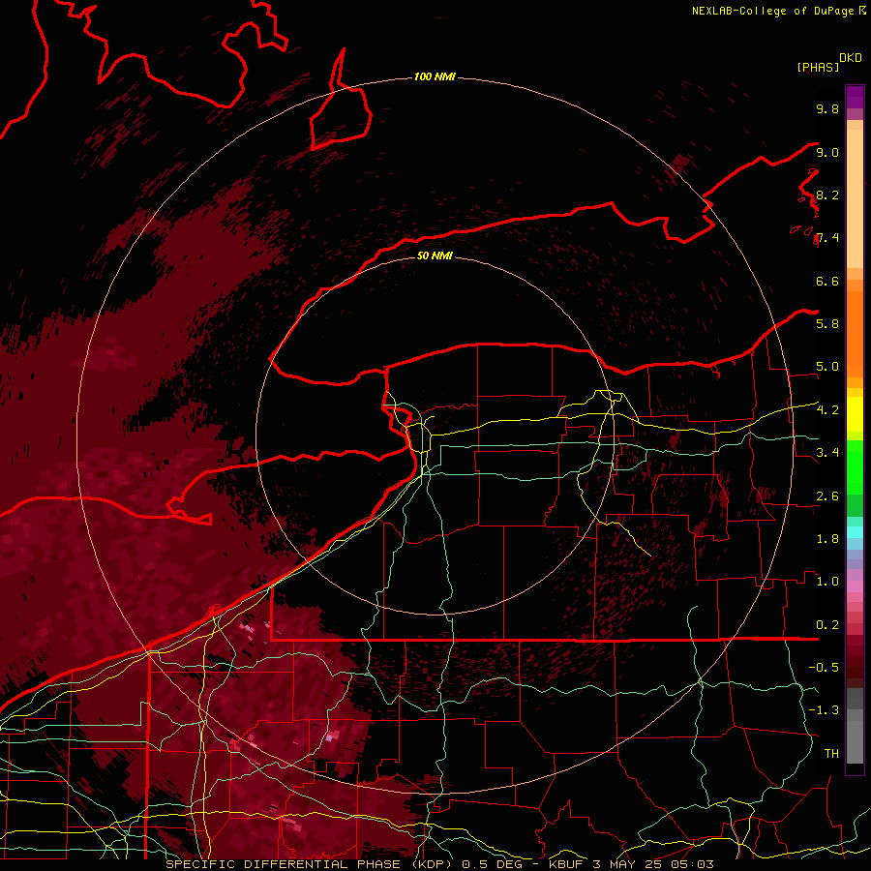Click the 1.8 value on color scale

coord(827,538)
